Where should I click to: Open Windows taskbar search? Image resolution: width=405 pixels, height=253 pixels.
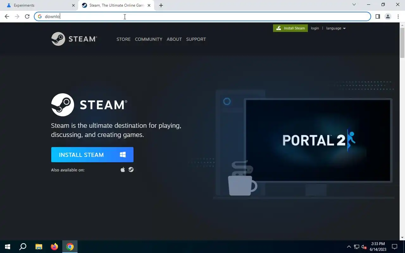click(23, 247)
